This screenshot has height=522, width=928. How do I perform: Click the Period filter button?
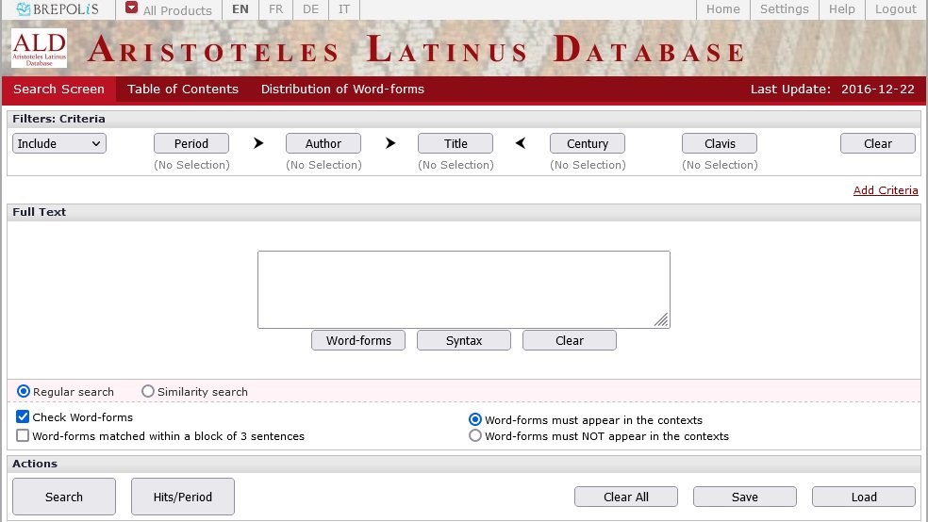tap(191, 143)
